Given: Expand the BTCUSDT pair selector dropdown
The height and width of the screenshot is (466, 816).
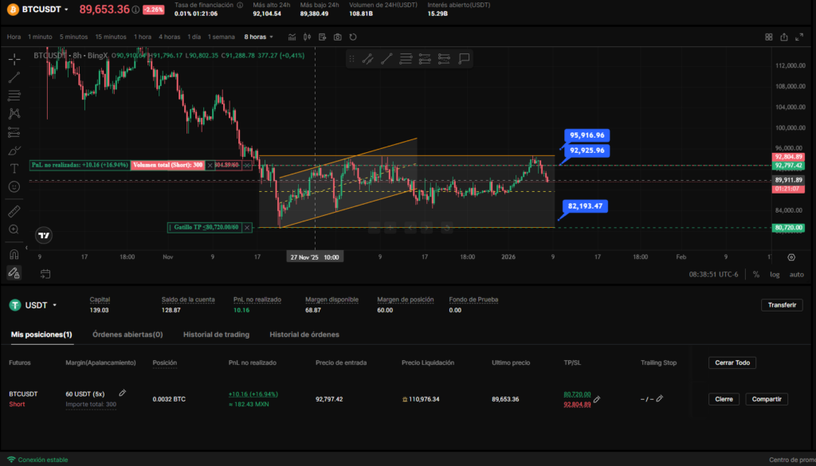Looking at the screenshot, I should tap(65, 10).
